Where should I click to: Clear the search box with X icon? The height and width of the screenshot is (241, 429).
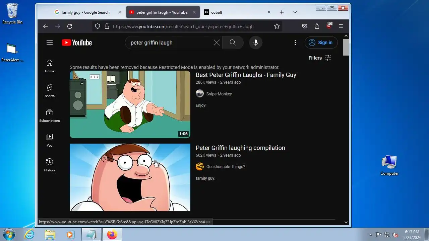click(217, 43)
